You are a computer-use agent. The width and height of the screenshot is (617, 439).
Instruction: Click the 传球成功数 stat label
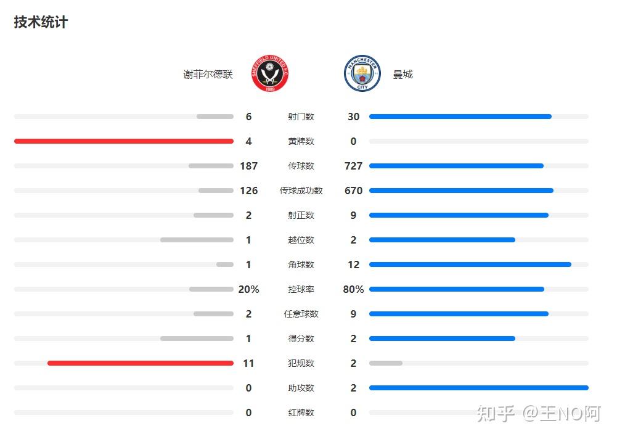(x=301, y=191)
